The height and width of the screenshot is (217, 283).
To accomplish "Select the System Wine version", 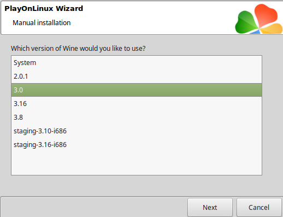I will 137,63.
